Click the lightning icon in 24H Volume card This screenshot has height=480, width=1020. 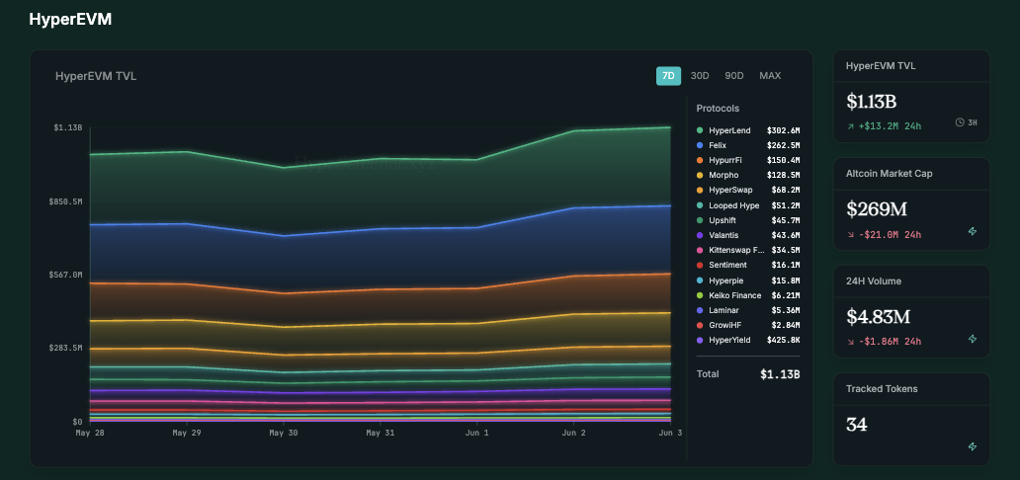click(972, 339)
